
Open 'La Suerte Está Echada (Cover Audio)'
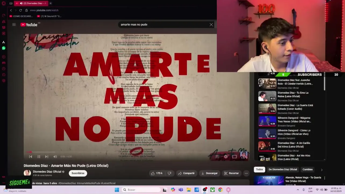point(295,107)
